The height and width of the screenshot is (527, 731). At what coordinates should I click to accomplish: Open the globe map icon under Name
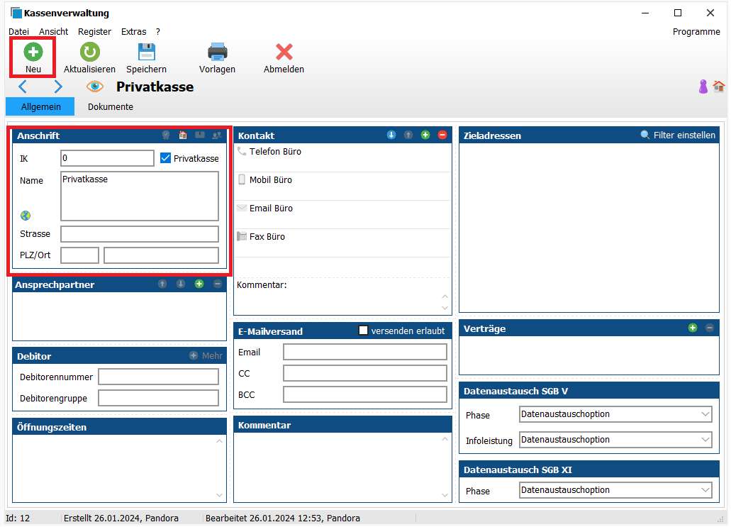(x=26, y=216)
